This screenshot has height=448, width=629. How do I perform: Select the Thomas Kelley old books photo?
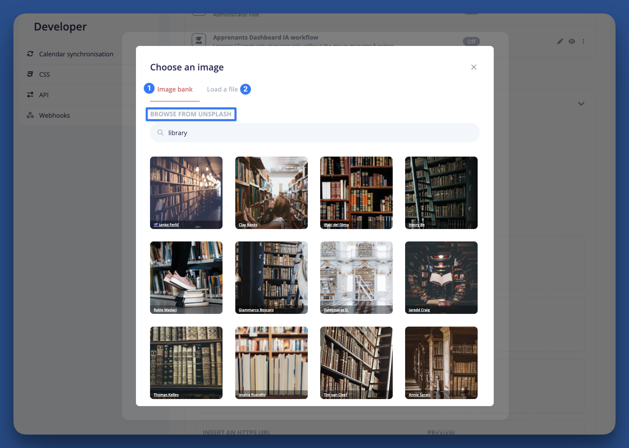(186, 363)
